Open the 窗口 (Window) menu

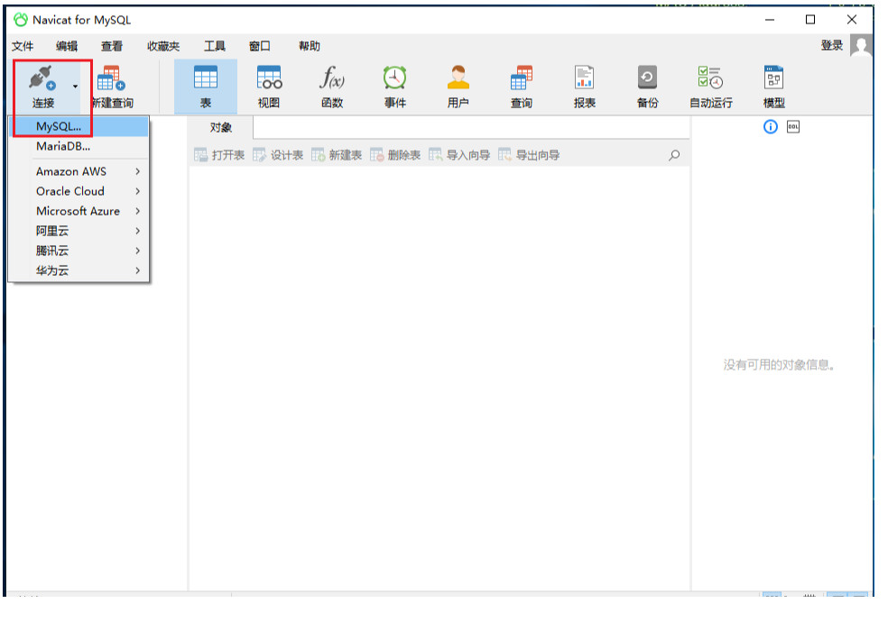pyautogui.click(x=260, y=46)
